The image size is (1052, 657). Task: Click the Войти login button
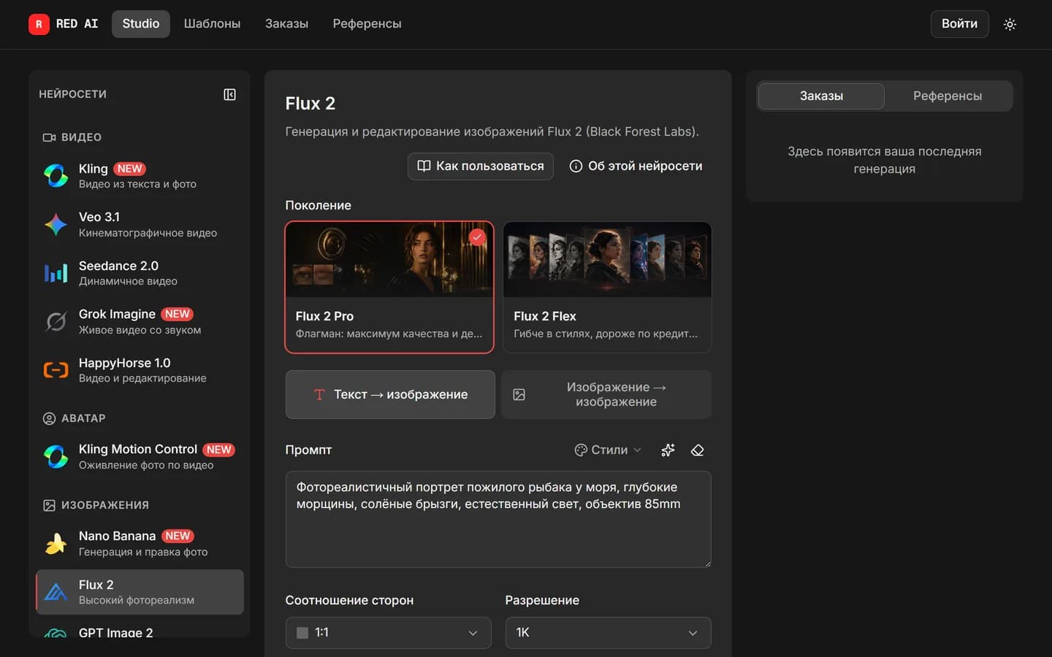959,24
